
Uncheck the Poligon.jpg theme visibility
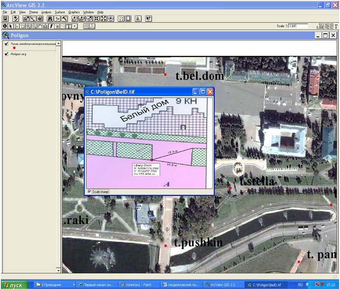(x=6, y=54)
